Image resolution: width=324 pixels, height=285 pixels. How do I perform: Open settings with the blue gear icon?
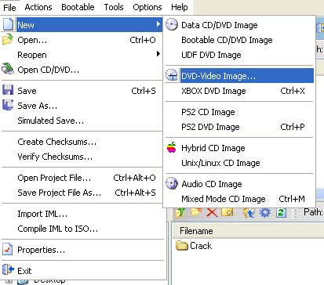[x=264, y=213]
